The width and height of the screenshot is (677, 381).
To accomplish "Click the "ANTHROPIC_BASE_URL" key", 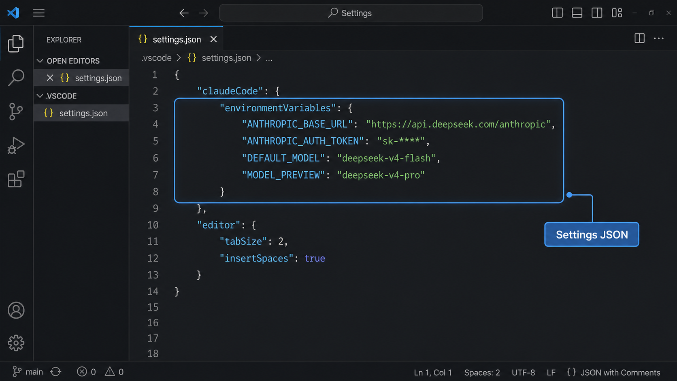I will (297, 124).
